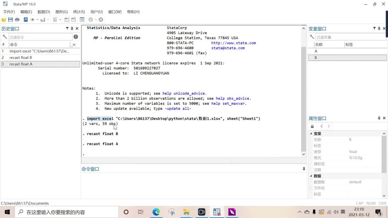The image size is (388, 218).
Task: Select history row 'recast float A'
Action: click(x=40, y=64)
